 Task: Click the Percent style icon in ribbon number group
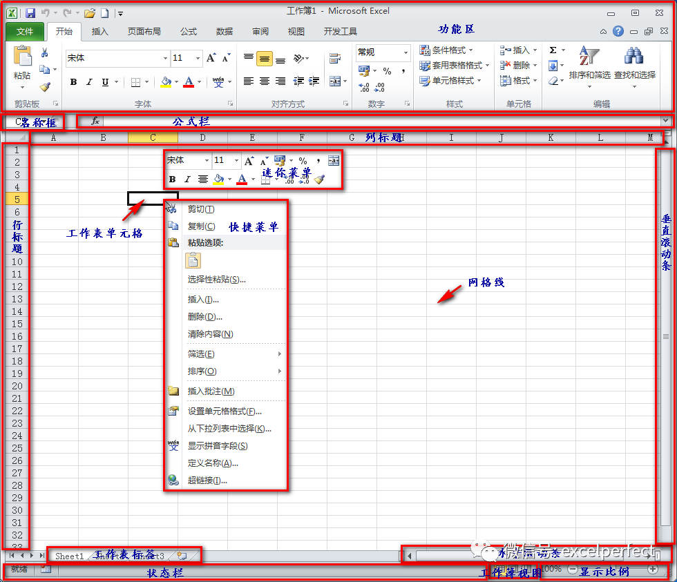pos(388,70)
